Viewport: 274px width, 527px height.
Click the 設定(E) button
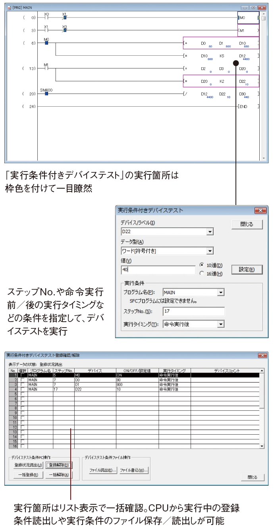(x=247, y=269)
